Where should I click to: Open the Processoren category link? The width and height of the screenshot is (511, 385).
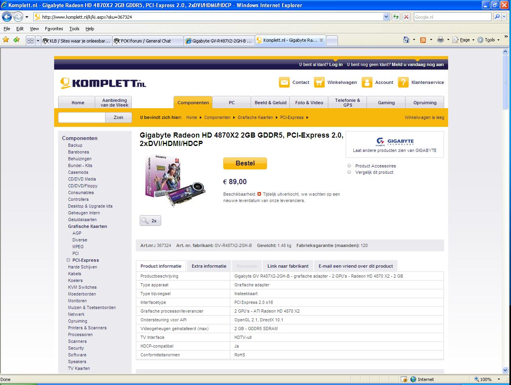click(x=80, y=334)
